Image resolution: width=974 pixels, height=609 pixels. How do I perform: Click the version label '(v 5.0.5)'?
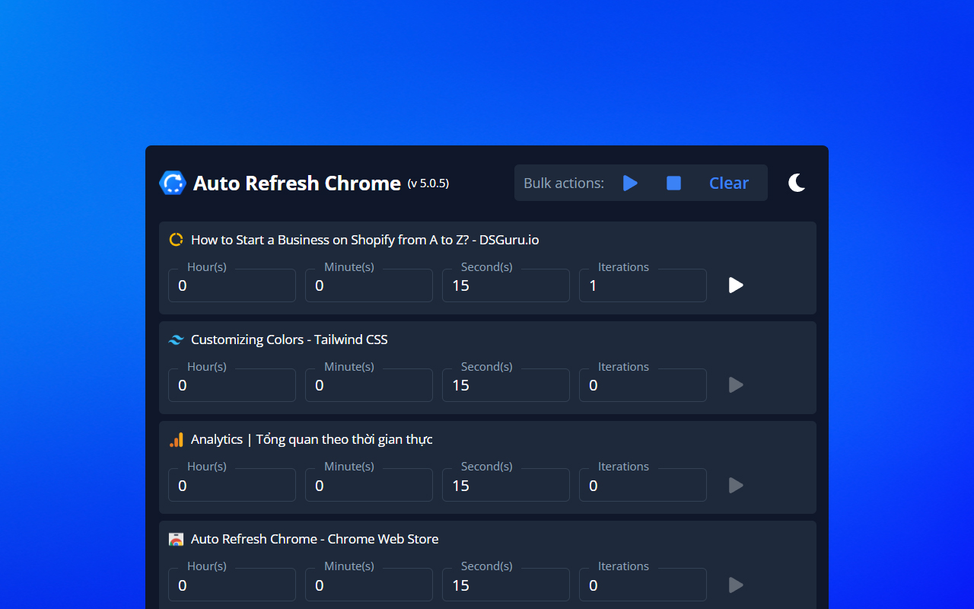[x=428, y=183]
